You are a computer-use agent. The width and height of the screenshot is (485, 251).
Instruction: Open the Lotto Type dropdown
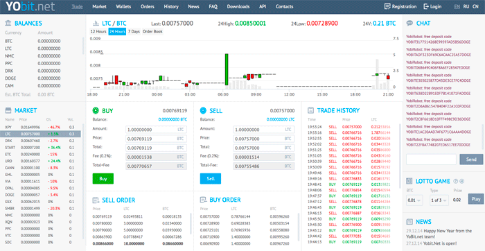click(x=439, y=200)
